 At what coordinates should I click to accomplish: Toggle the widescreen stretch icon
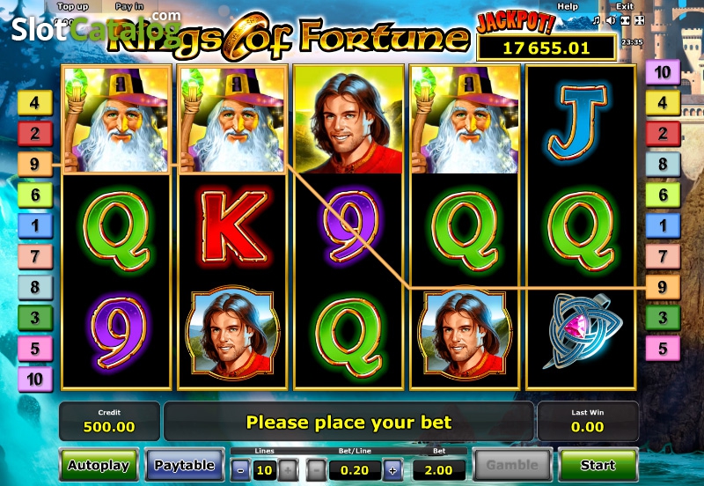625,20
